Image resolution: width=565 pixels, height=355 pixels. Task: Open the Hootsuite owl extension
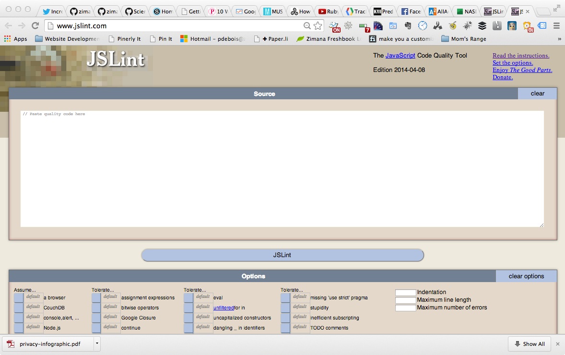tap(512, 25)
